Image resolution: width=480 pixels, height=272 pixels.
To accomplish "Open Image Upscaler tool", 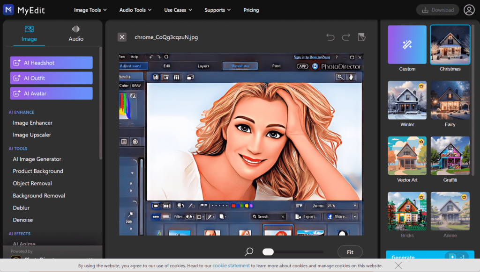I will [x=32, y=135].
